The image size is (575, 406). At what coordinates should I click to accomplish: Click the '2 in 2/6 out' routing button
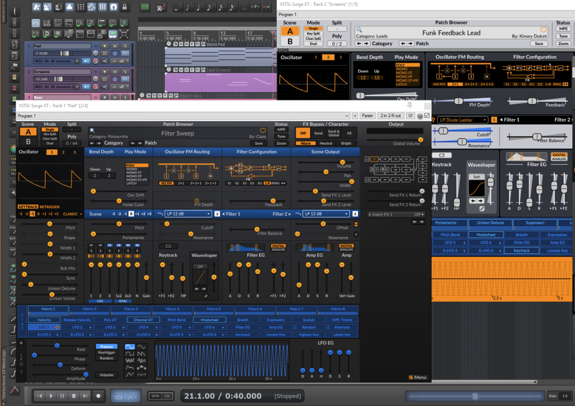[391, 115]
